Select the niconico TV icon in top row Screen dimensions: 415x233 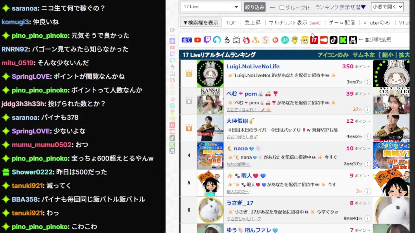coord(236,40)
